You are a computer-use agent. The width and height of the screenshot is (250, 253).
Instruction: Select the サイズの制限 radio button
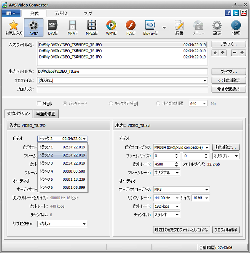158,103
